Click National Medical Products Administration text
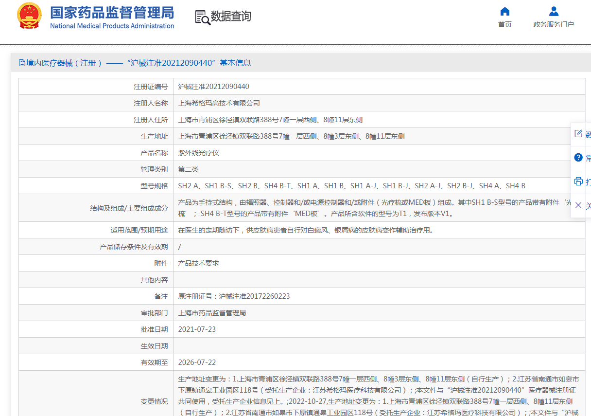Image resolution: width=591 pixels, height=416 pixels. (x=112, y=26)
